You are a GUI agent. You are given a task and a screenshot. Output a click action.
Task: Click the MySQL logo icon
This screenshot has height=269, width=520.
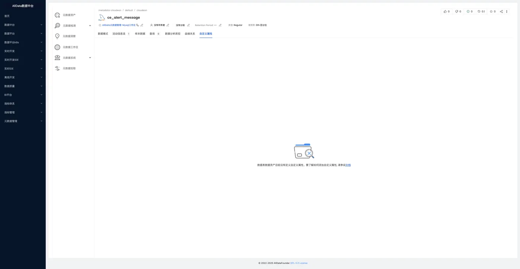pyautogui.click(x=102, y=17)
